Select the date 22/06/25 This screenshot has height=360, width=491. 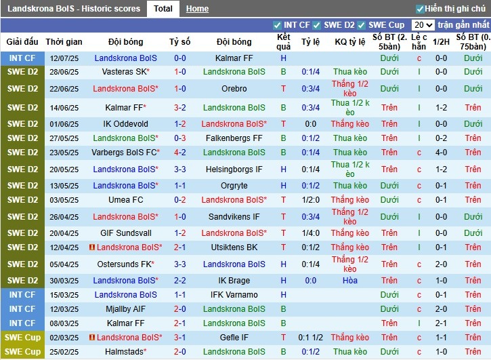coord(64,89)
